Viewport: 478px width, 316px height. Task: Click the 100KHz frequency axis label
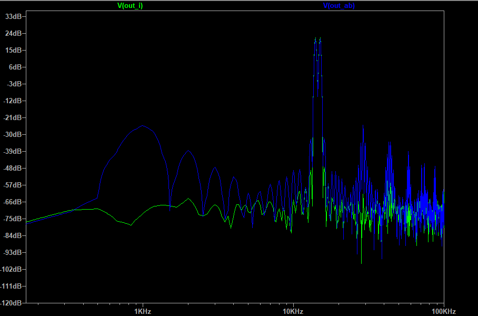[x=444, y=311]
